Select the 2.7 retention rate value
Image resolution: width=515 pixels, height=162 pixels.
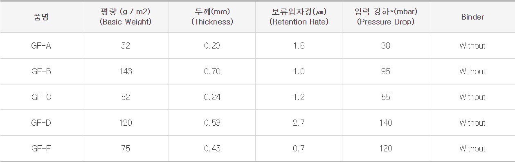pos(299,123)
